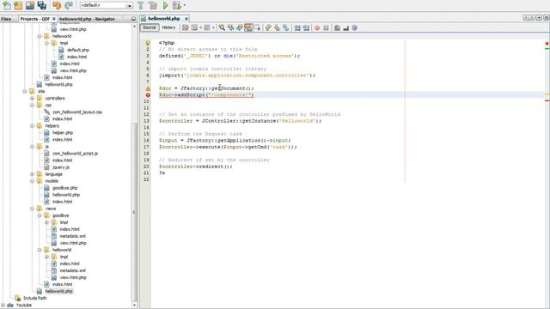
Task: Click the red error mark in the right stripe
Action: (547, 100)
